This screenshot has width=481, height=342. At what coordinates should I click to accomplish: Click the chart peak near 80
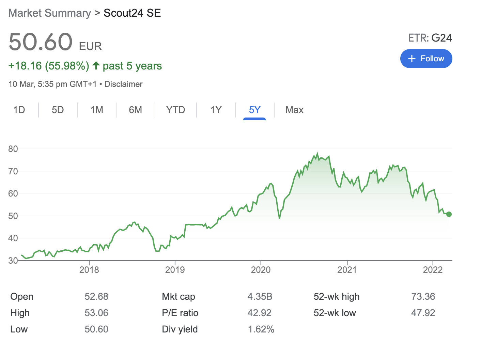pyautogui.click(x=317, y=154)
